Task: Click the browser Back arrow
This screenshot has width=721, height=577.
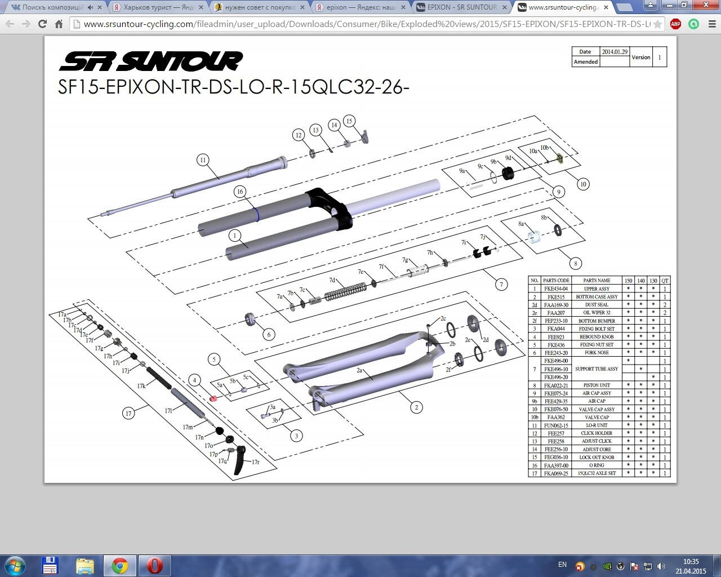Action: [10, 24]
